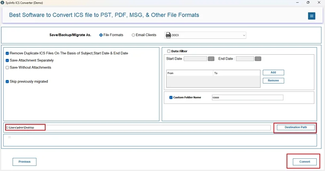Start conversion with the Convert button
The height and width of the screenshot is (171, 325).
305,161
